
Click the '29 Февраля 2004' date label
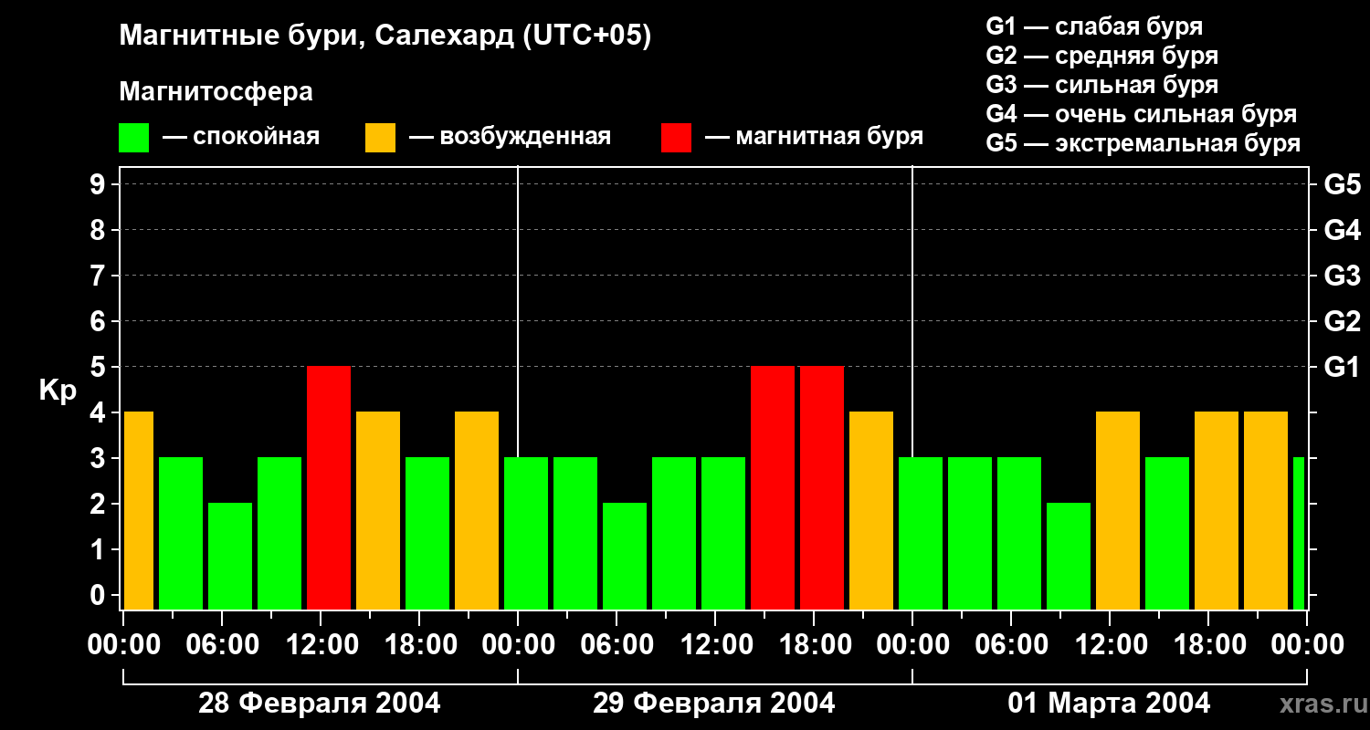[x=714, y=704]
